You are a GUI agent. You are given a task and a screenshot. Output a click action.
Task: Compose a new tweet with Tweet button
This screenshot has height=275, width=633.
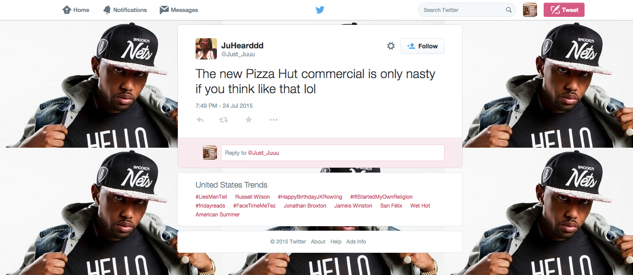click(x=564, y=10)
